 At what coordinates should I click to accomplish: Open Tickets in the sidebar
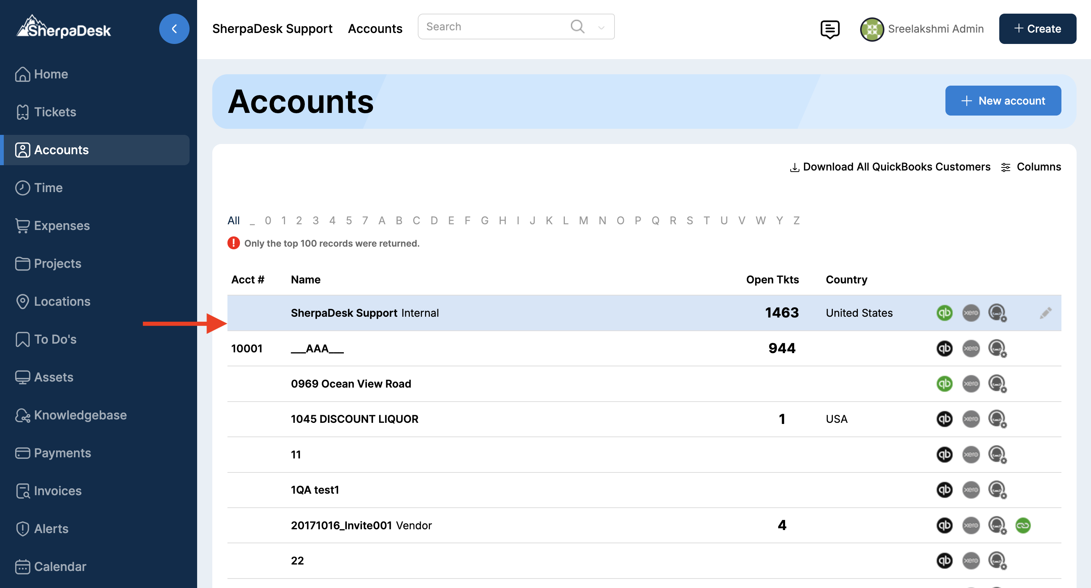(x=55, y=112)
